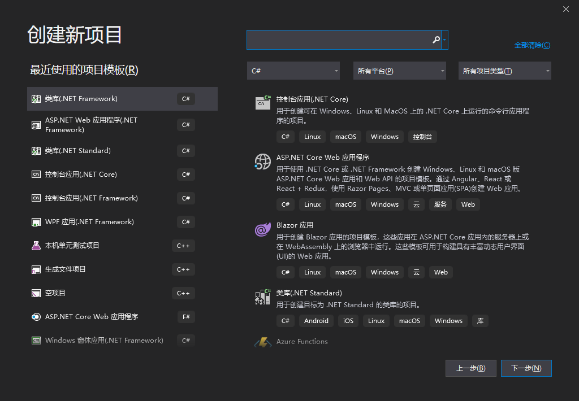
Task: Click the C++ badge on 空项目 row
Action: [183, 293]
